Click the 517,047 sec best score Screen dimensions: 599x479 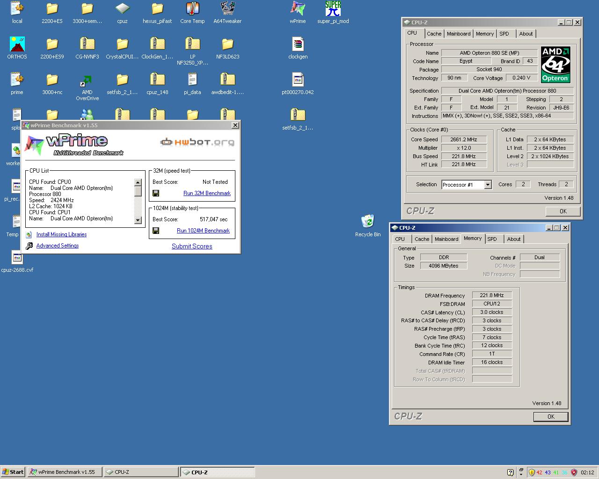pos(213,219)
